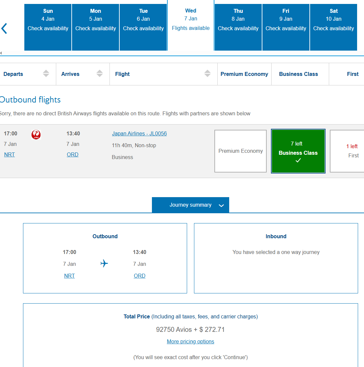364x367 pixels.
Task: Click the 92750 Avios + $ 272.71 price
Action: coord(190,330)
